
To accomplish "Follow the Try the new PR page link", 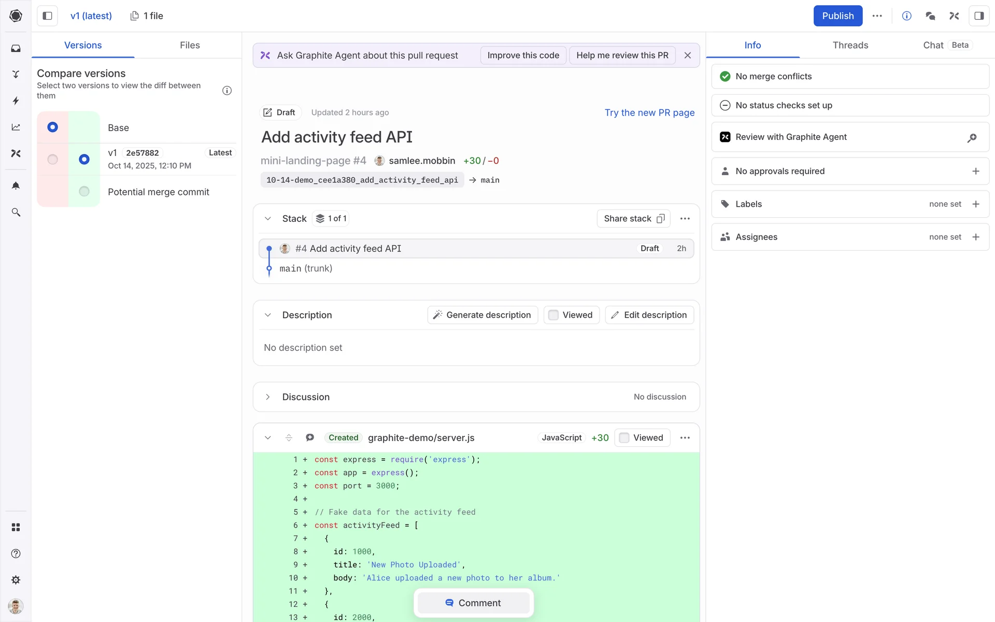I will [649, 112].
